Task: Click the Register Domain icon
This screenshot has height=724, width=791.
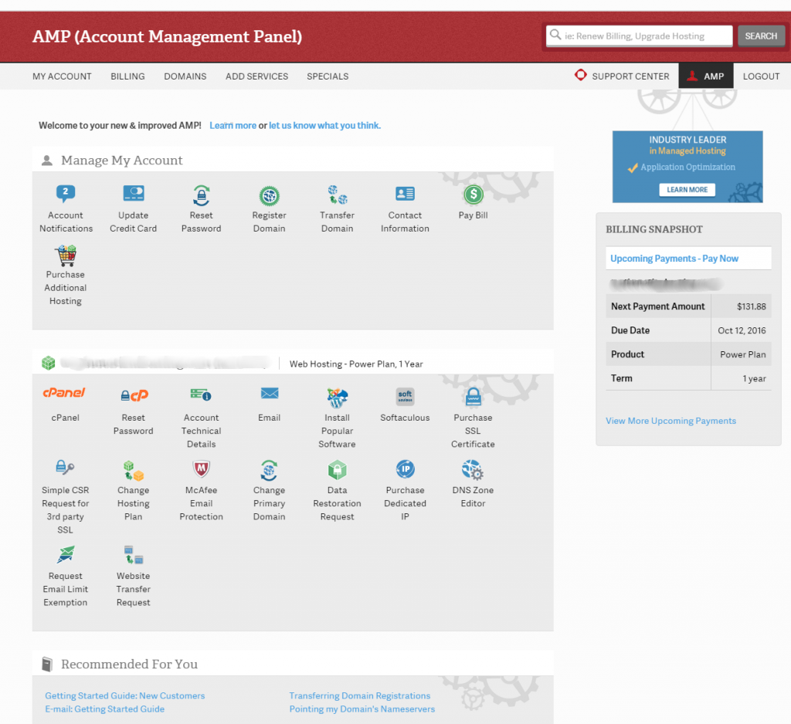Action: tap(269, 195)
